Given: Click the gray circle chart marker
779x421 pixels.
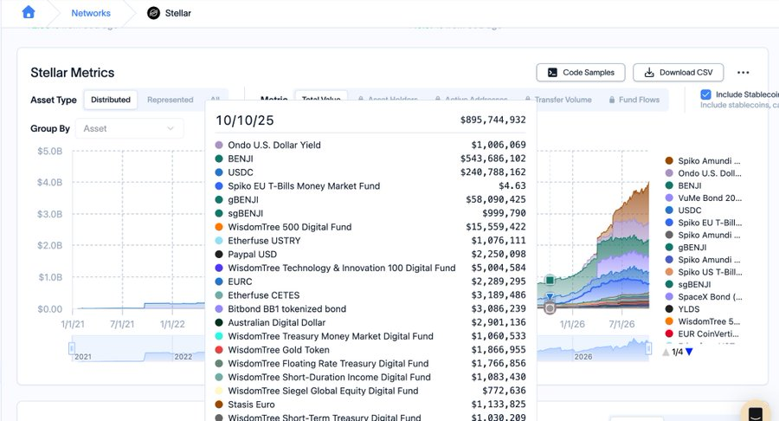Looking at the screenshot, I should (550, 308).
